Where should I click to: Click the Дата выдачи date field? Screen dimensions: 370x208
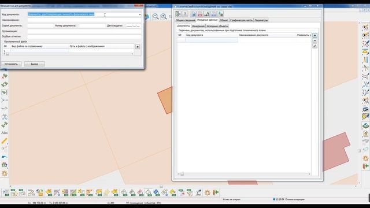[x=133, y=25]
